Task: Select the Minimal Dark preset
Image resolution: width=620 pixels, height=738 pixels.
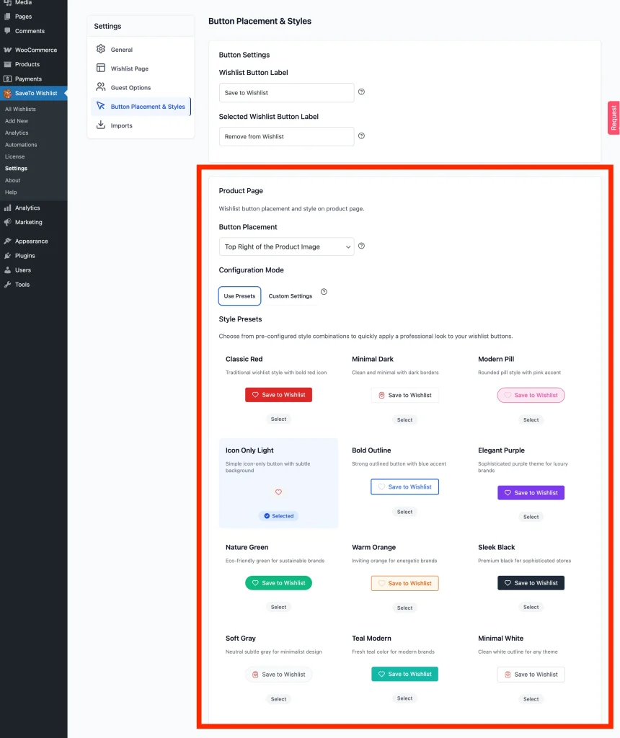Action: 405,420
